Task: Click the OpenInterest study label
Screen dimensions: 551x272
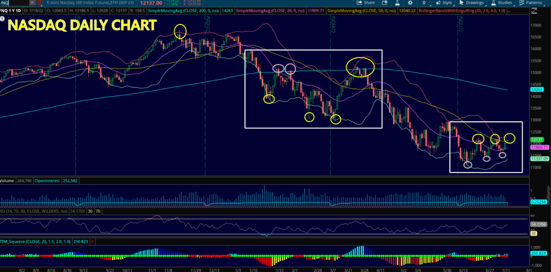Action: (48, 181)
